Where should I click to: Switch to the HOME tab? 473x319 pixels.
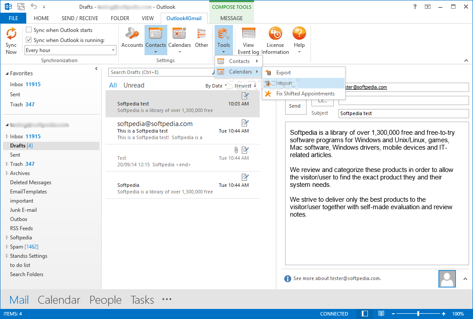pyautogui.click(x=41, y=18)
